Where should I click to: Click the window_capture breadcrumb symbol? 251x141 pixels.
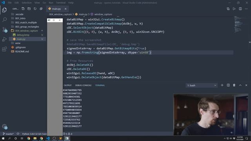coord(102,14)
